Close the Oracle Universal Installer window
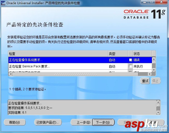Viewport: 169px width, 133px height. pos(161,2)
